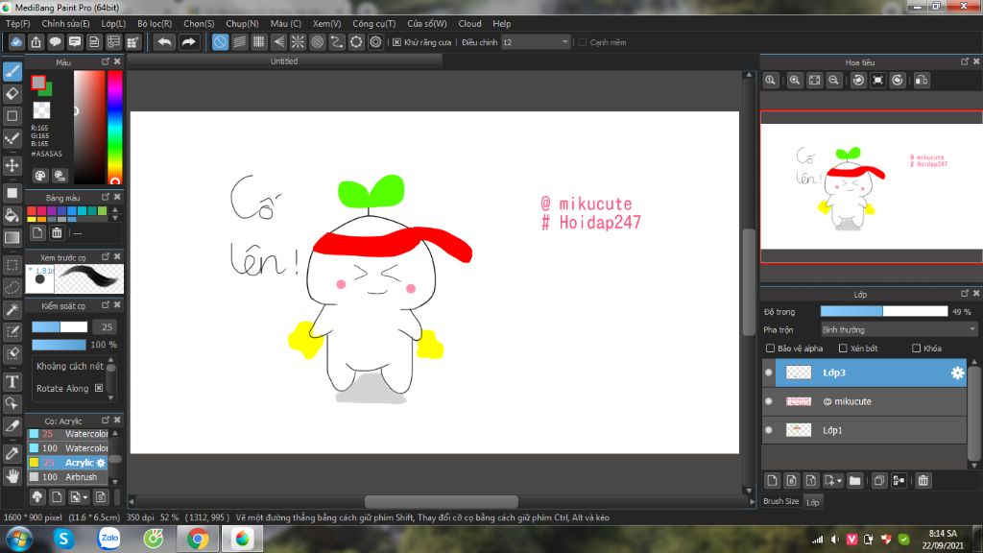Toggle the Khử răng cưa checkbox

coord(396,42)
